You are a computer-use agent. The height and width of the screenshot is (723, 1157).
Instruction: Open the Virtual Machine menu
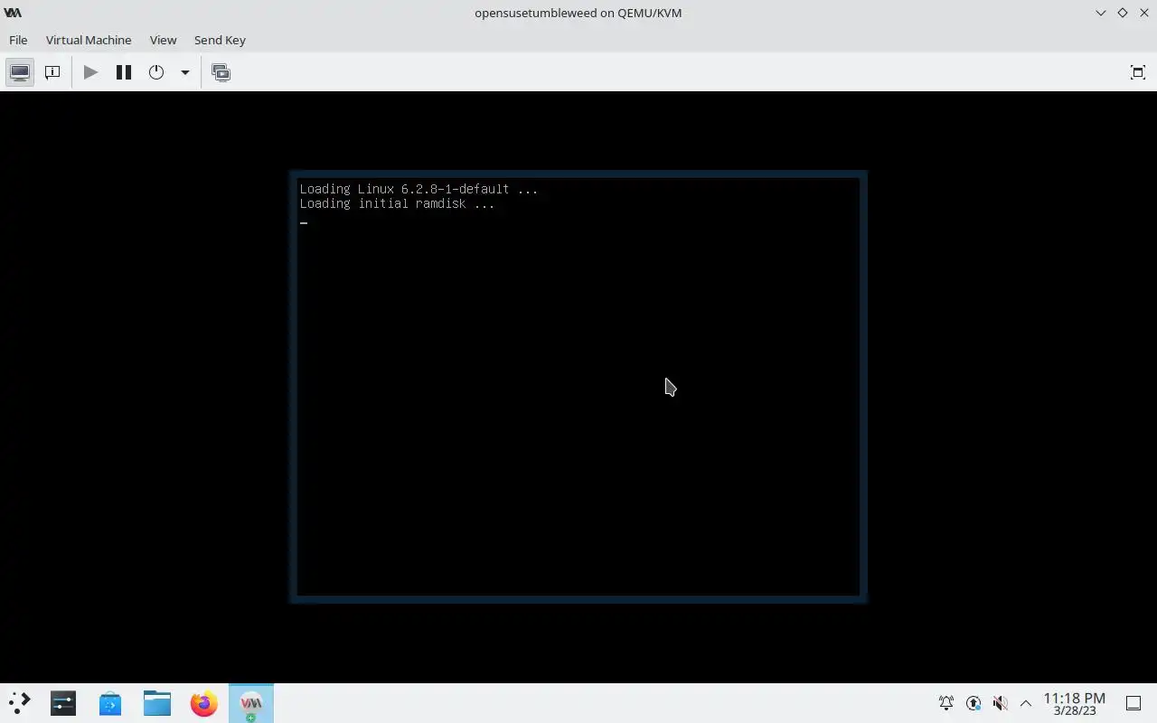point(89,40)
